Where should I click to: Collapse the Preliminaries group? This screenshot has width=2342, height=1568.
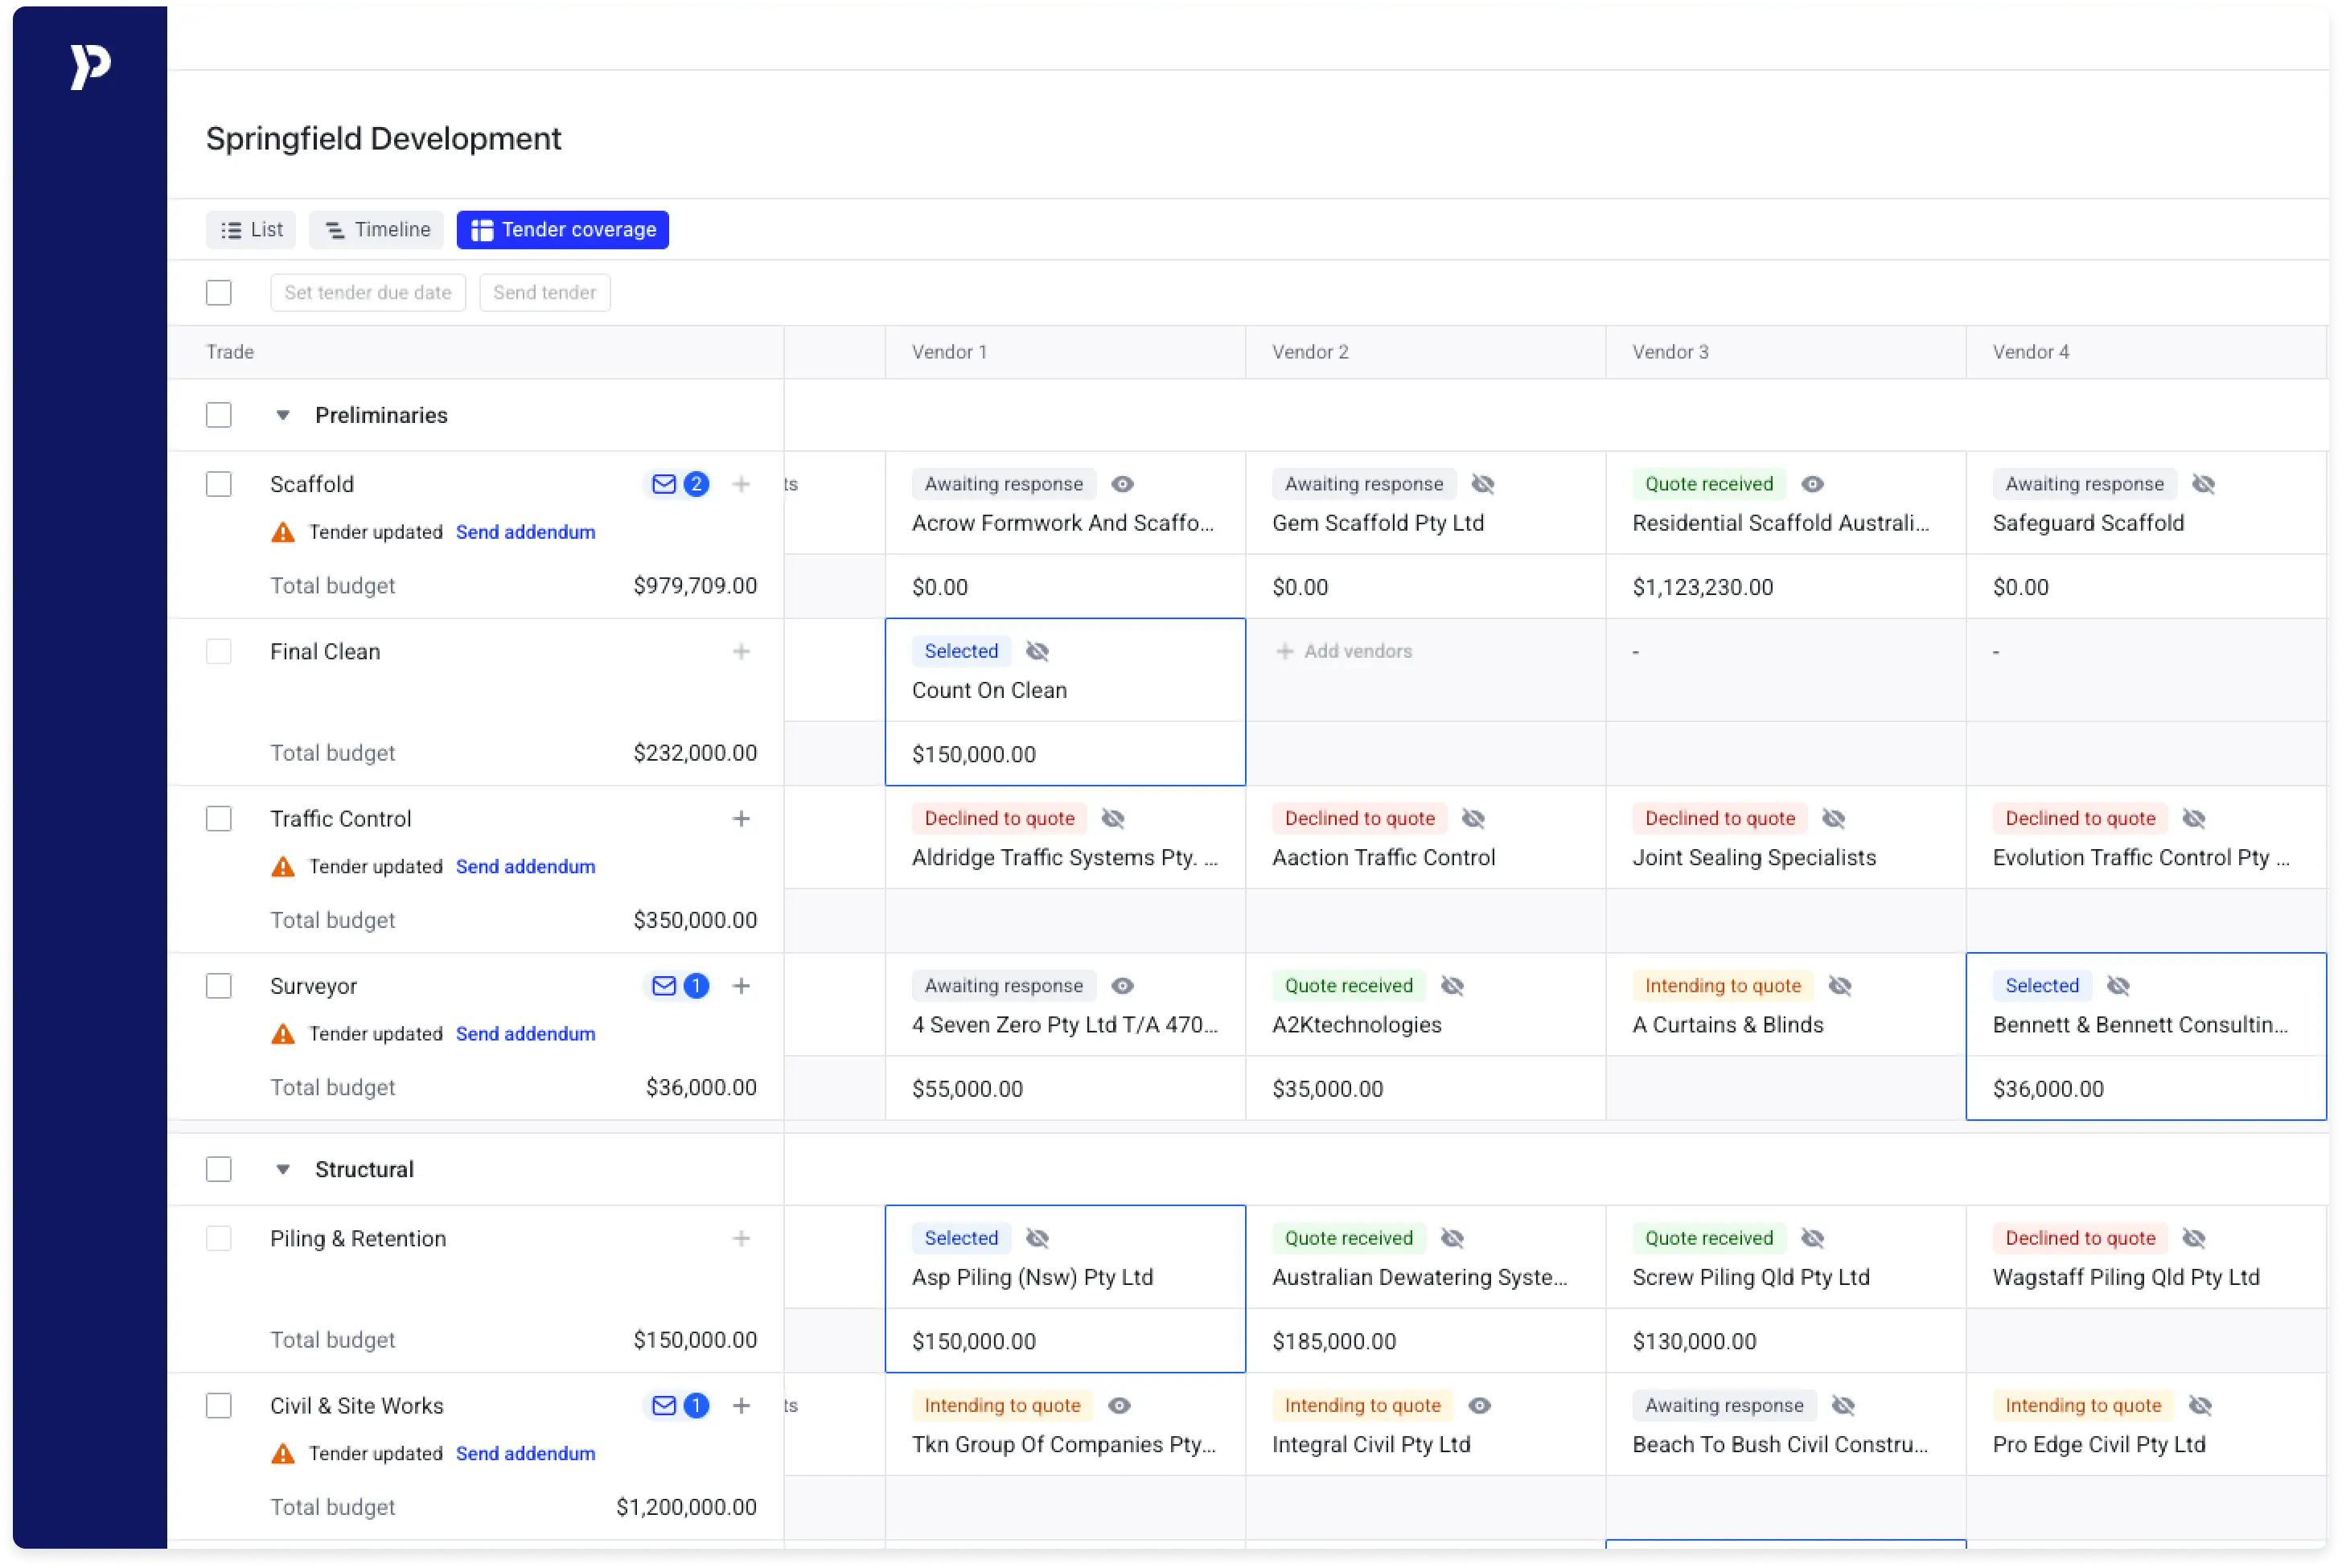pyautogui.click(x=283, y=416)
